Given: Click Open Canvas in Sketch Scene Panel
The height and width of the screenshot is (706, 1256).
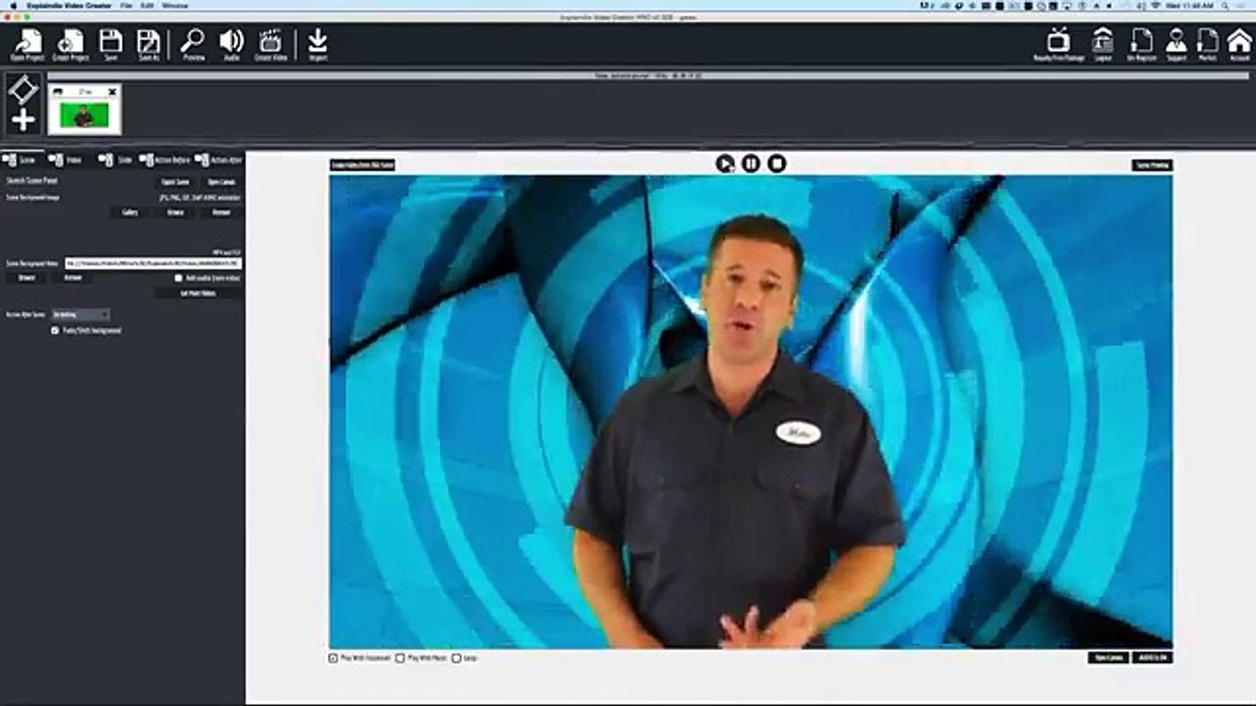Looking at the screenshot, I should [x=221, y=182].
